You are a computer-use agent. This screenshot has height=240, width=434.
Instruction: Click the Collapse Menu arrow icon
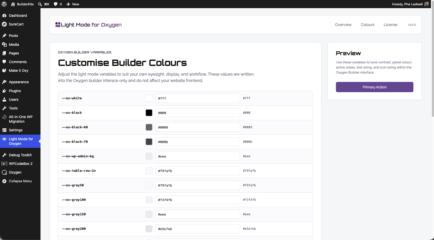(4, 181)
